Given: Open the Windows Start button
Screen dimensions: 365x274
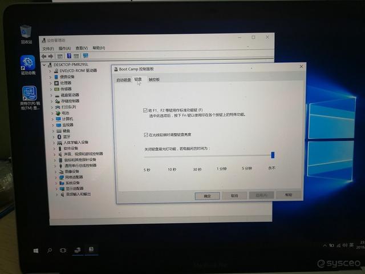Looking at the screenshot, I should coord(36,251).
